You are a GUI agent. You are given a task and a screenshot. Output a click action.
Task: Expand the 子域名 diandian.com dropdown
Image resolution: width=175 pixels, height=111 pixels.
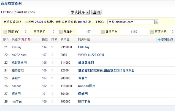133,22
